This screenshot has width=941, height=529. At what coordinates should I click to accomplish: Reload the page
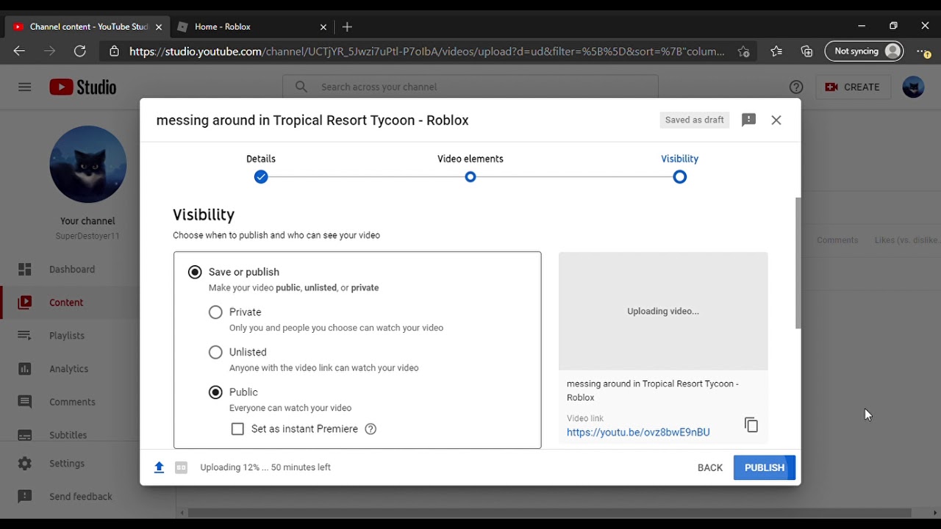pos(80,51)
